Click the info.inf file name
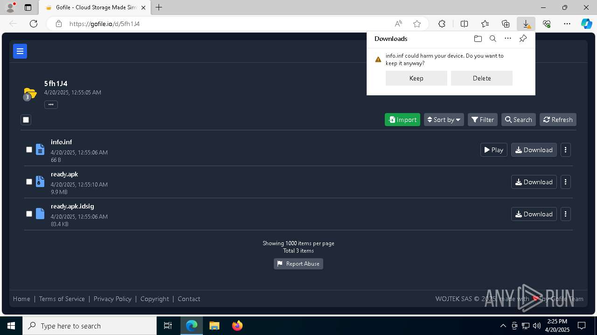The height and width of the screenshot is (335, 597). 62,142
